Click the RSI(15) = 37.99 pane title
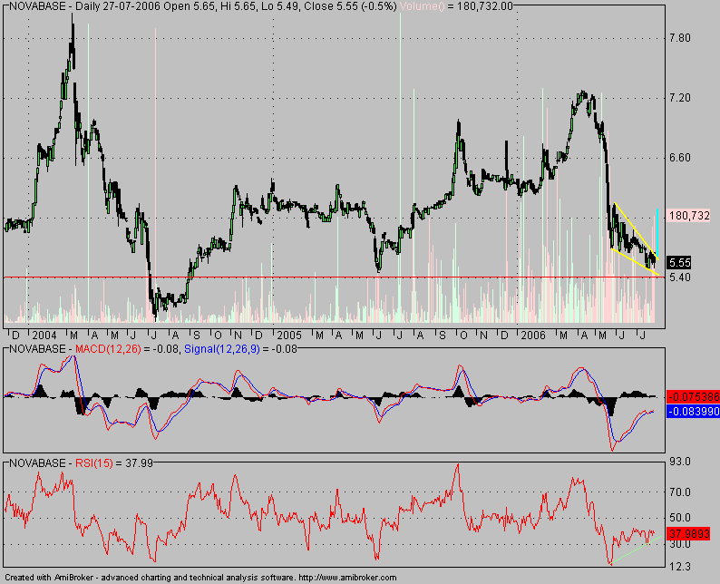This screenshot has width=720, height=584. (81, 463)
